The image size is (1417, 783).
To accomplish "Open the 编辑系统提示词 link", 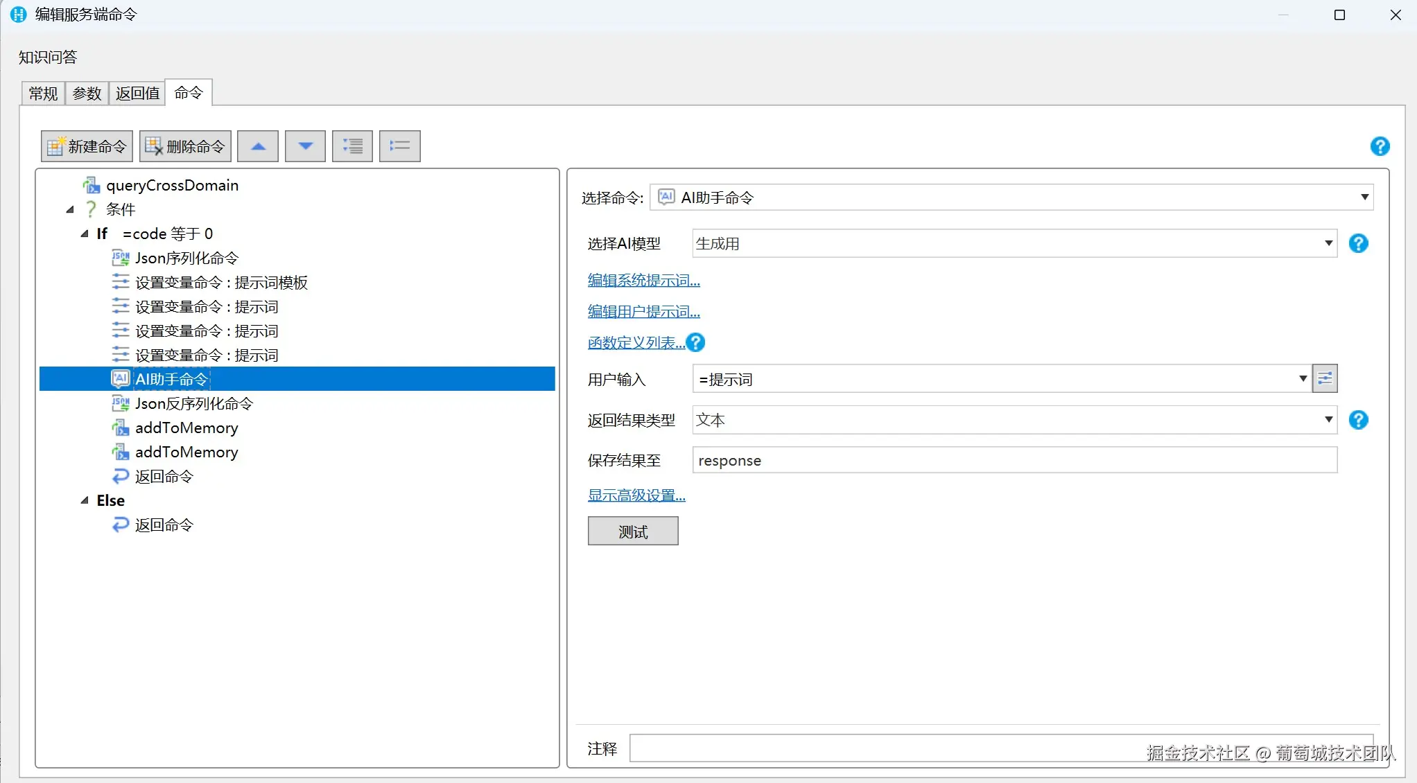I will click(643, 281).
